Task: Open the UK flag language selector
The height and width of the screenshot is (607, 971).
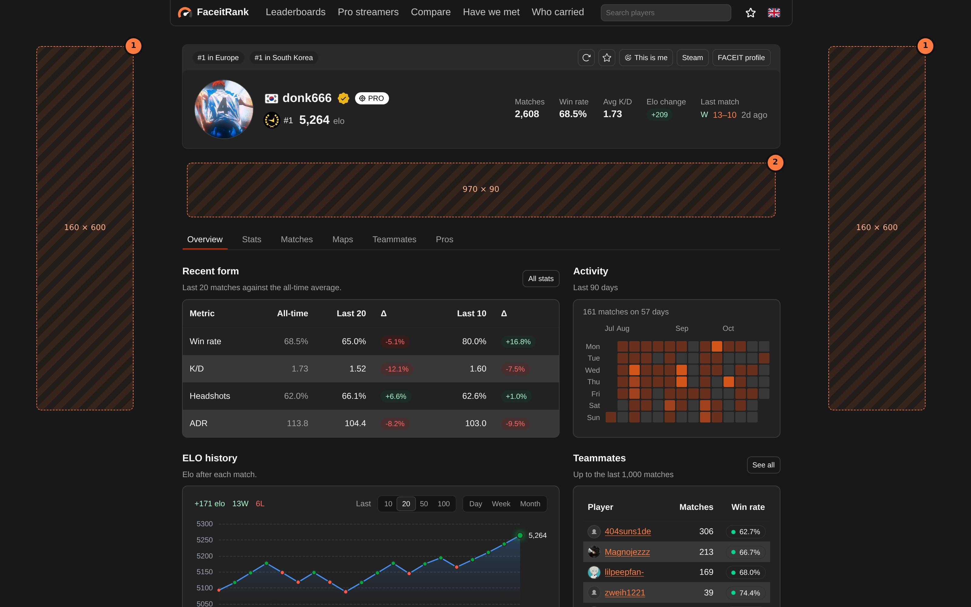Action: coord(774,13)
